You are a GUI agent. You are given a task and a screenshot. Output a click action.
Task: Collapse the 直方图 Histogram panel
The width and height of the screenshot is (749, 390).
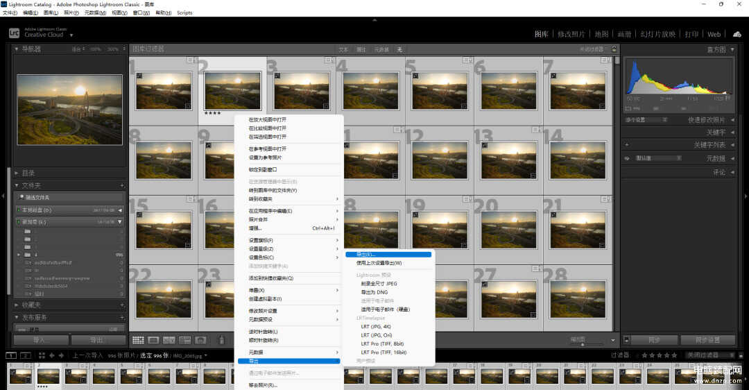[732, 49]
